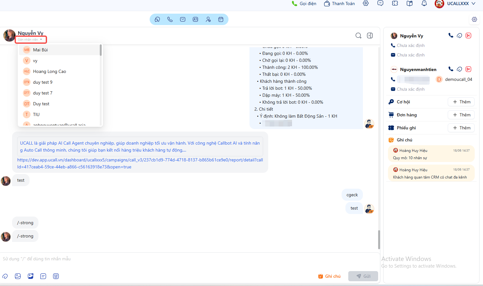Add a new Cơ hội with Thêm
Viewport: 483px width, 286px height.
tap(461, 102)
